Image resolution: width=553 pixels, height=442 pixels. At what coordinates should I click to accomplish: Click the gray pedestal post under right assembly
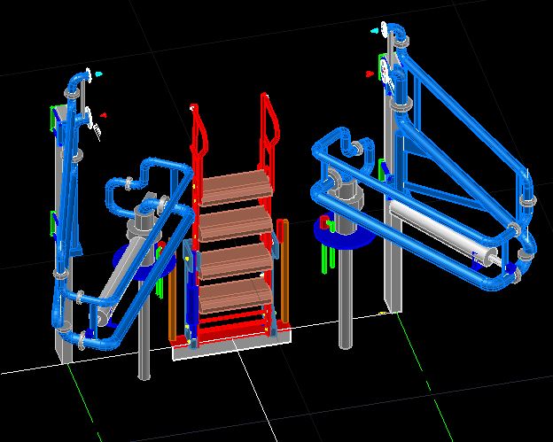coord(345,301)
